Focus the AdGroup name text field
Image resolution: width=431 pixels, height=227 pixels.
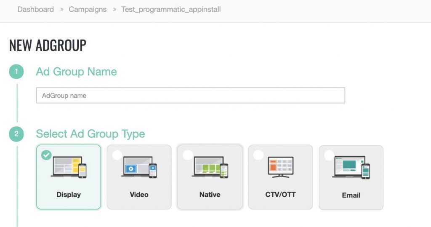190,96
